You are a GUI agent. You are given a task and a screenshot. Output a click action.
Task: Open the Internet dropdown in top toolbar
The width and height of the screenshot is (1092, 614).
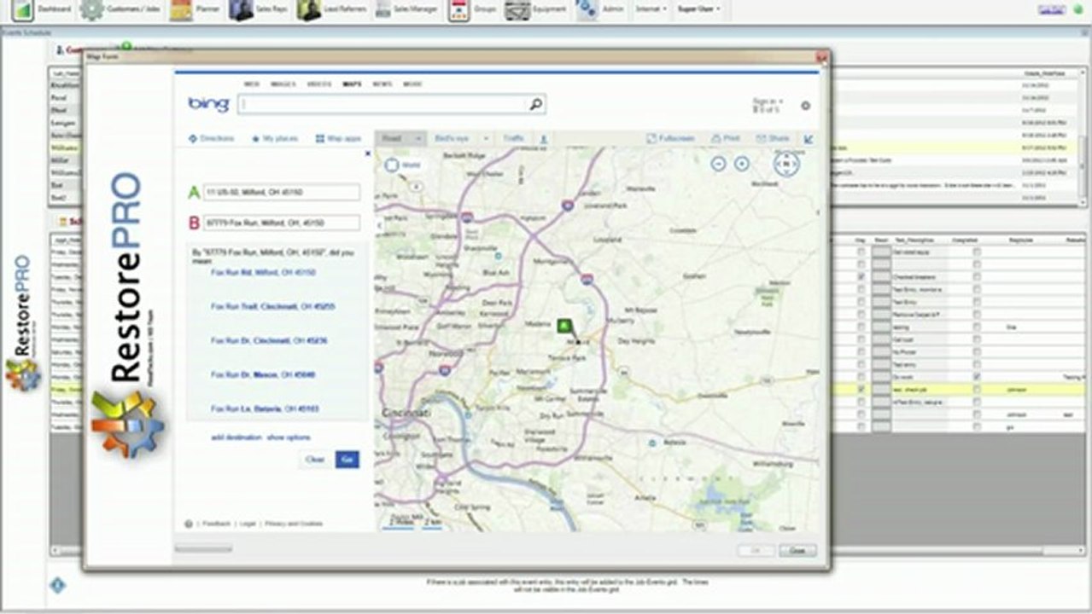click(651, 9)
